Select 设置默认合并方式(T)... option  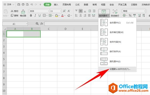(x=117, y=69)
